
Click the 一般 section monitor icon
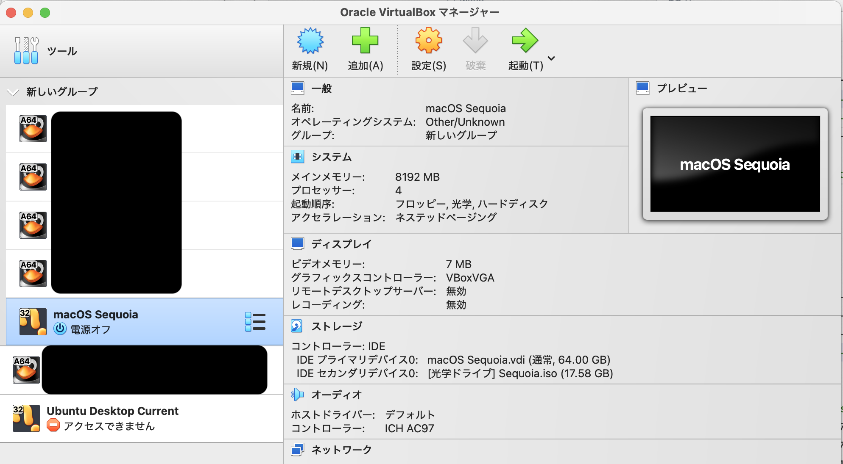coord(298,88)
